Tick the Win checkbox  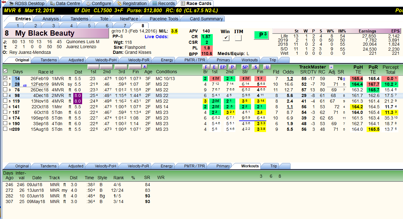click(226, 38)
